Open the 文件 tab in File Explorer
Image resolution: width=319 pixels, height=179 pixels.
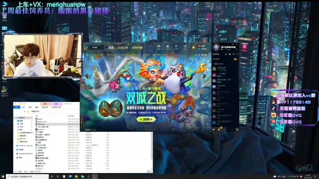coord(17,107)
